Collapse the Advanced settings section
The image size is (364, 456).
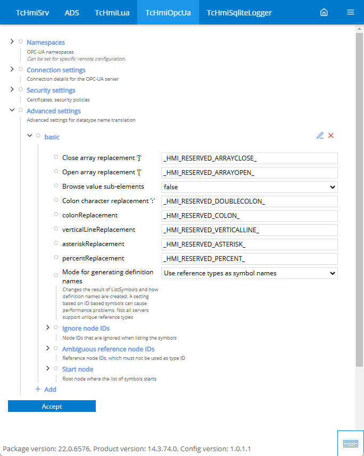(x=12, y=110)
